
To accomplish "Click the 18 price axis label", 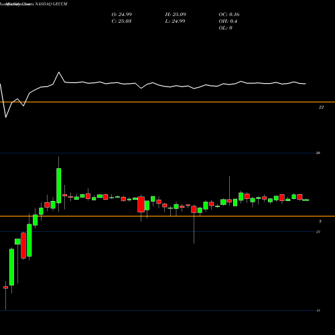I will pos(318,310).
